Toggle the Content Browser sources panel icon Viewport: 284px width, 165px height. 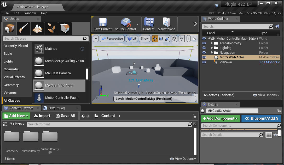pyautogui.click(x=5, y=124)
